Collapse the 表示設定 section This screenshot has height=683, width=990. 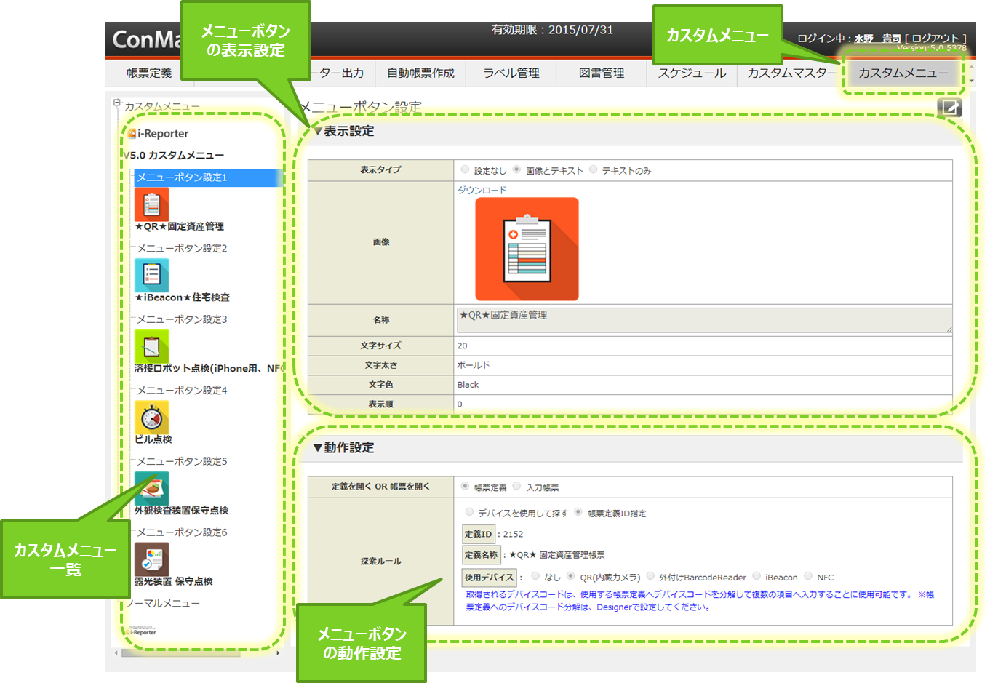coord(317,132)
